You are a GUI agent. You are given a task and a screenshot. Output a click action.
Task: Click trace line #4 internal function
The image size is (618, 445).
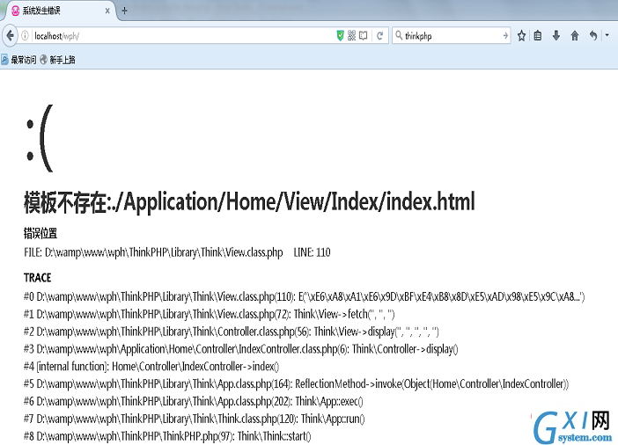coord(151,366)
